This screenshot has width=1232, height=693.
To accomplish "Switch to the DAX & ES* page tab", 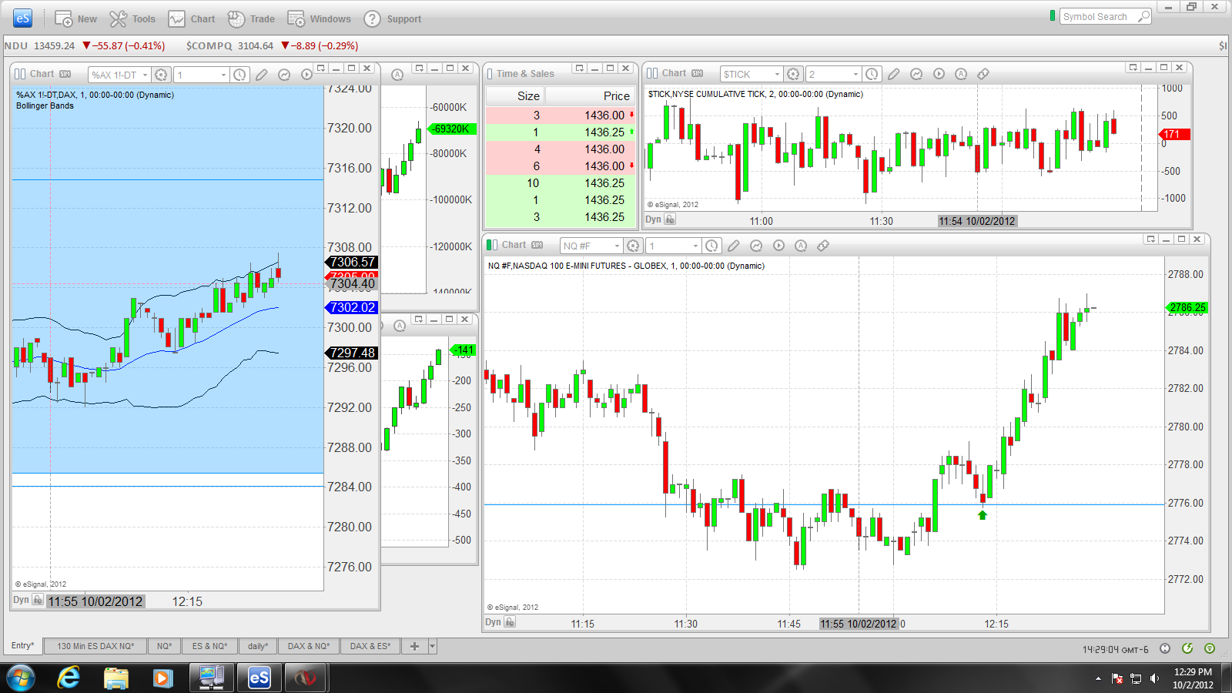I will 370,646.
